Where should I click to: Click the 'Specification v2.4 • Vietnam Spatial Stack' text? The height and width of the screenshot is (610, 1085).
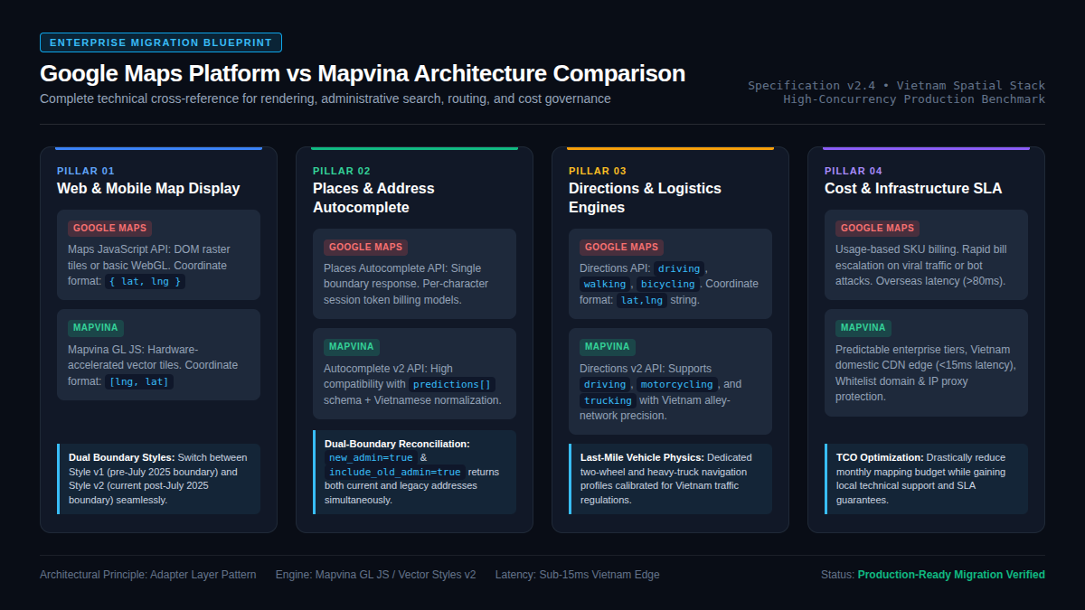(x=896, y=86)
